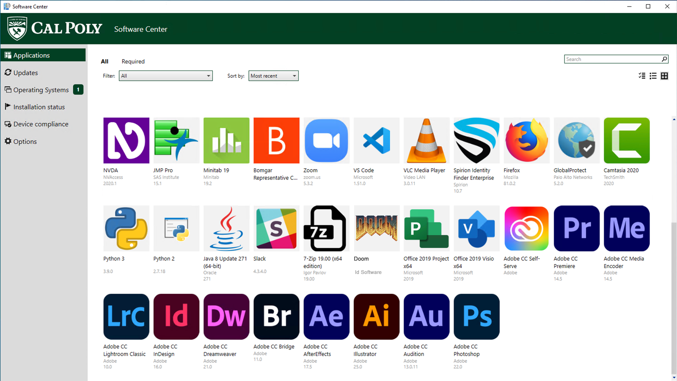The height and width of the screenshot is (381, 677).
Task: Open the Sort by Most recent dropdown
Action: tap(273, 76)
